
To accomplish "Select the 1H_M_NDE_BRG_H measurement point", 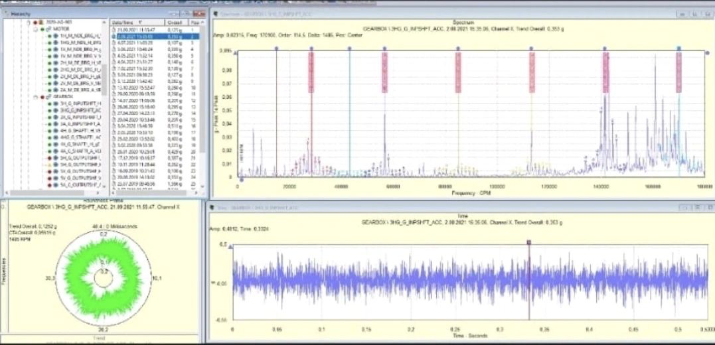I will [80, 36].
